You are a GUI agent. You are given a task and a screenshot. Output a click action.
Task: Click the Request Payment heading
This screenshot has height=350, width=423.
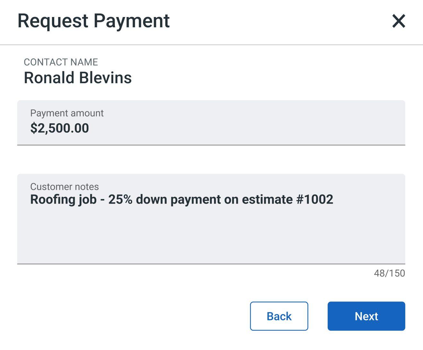(93, 21)
